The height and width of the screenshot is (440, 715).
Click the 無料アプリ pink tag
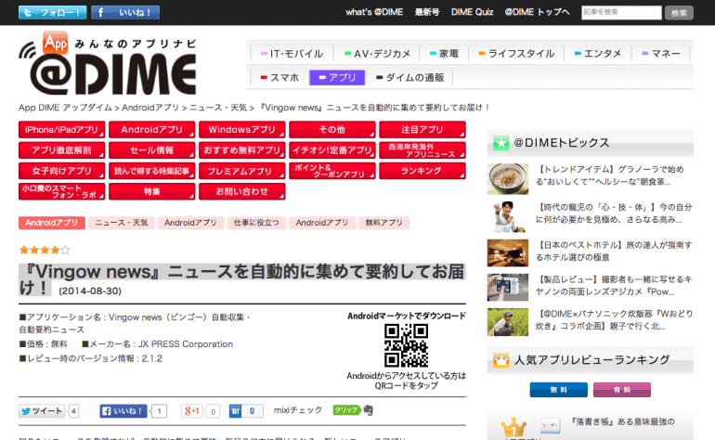(383, 223)
